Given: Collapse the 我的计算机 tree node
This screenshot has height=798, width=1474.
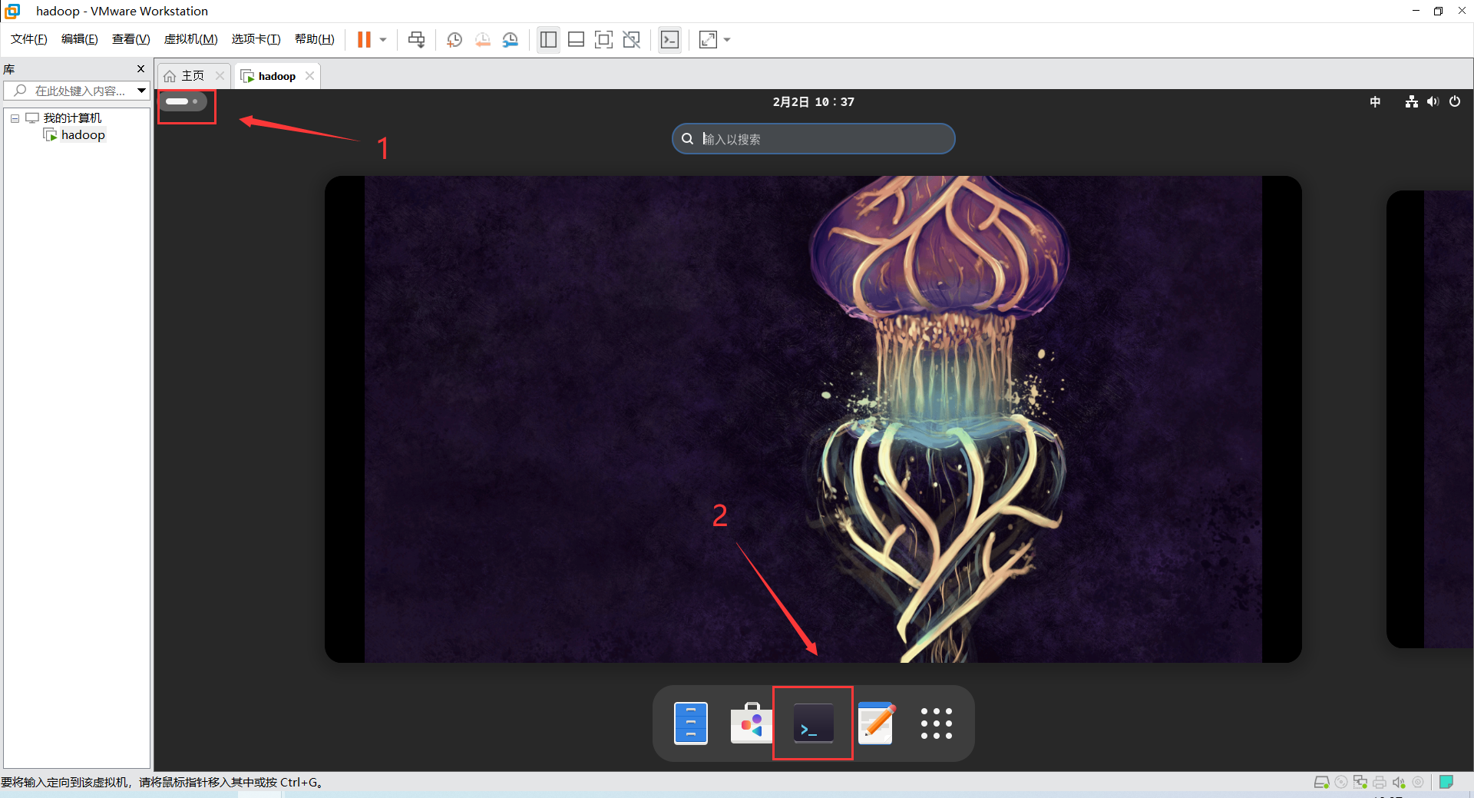Looking at the screenshot, I should 15,118.
